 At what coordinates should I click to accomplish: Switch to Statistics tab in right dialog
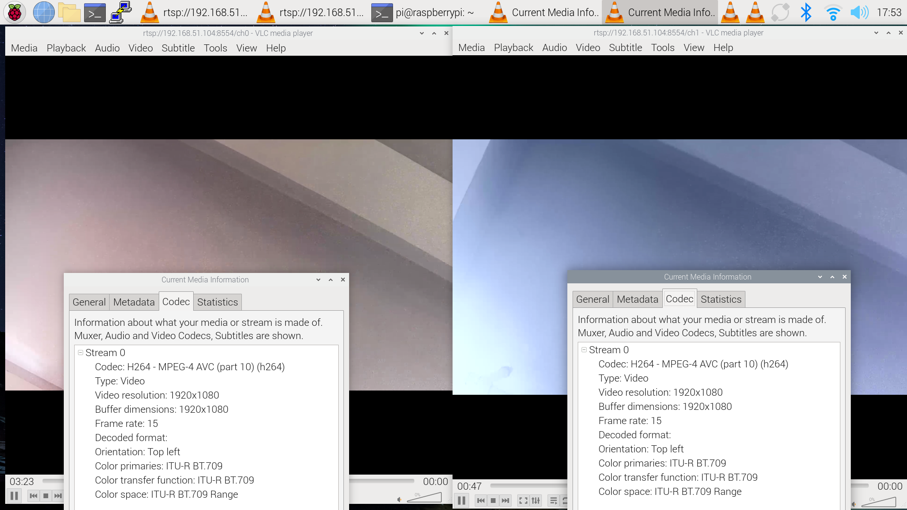point(721,299)
